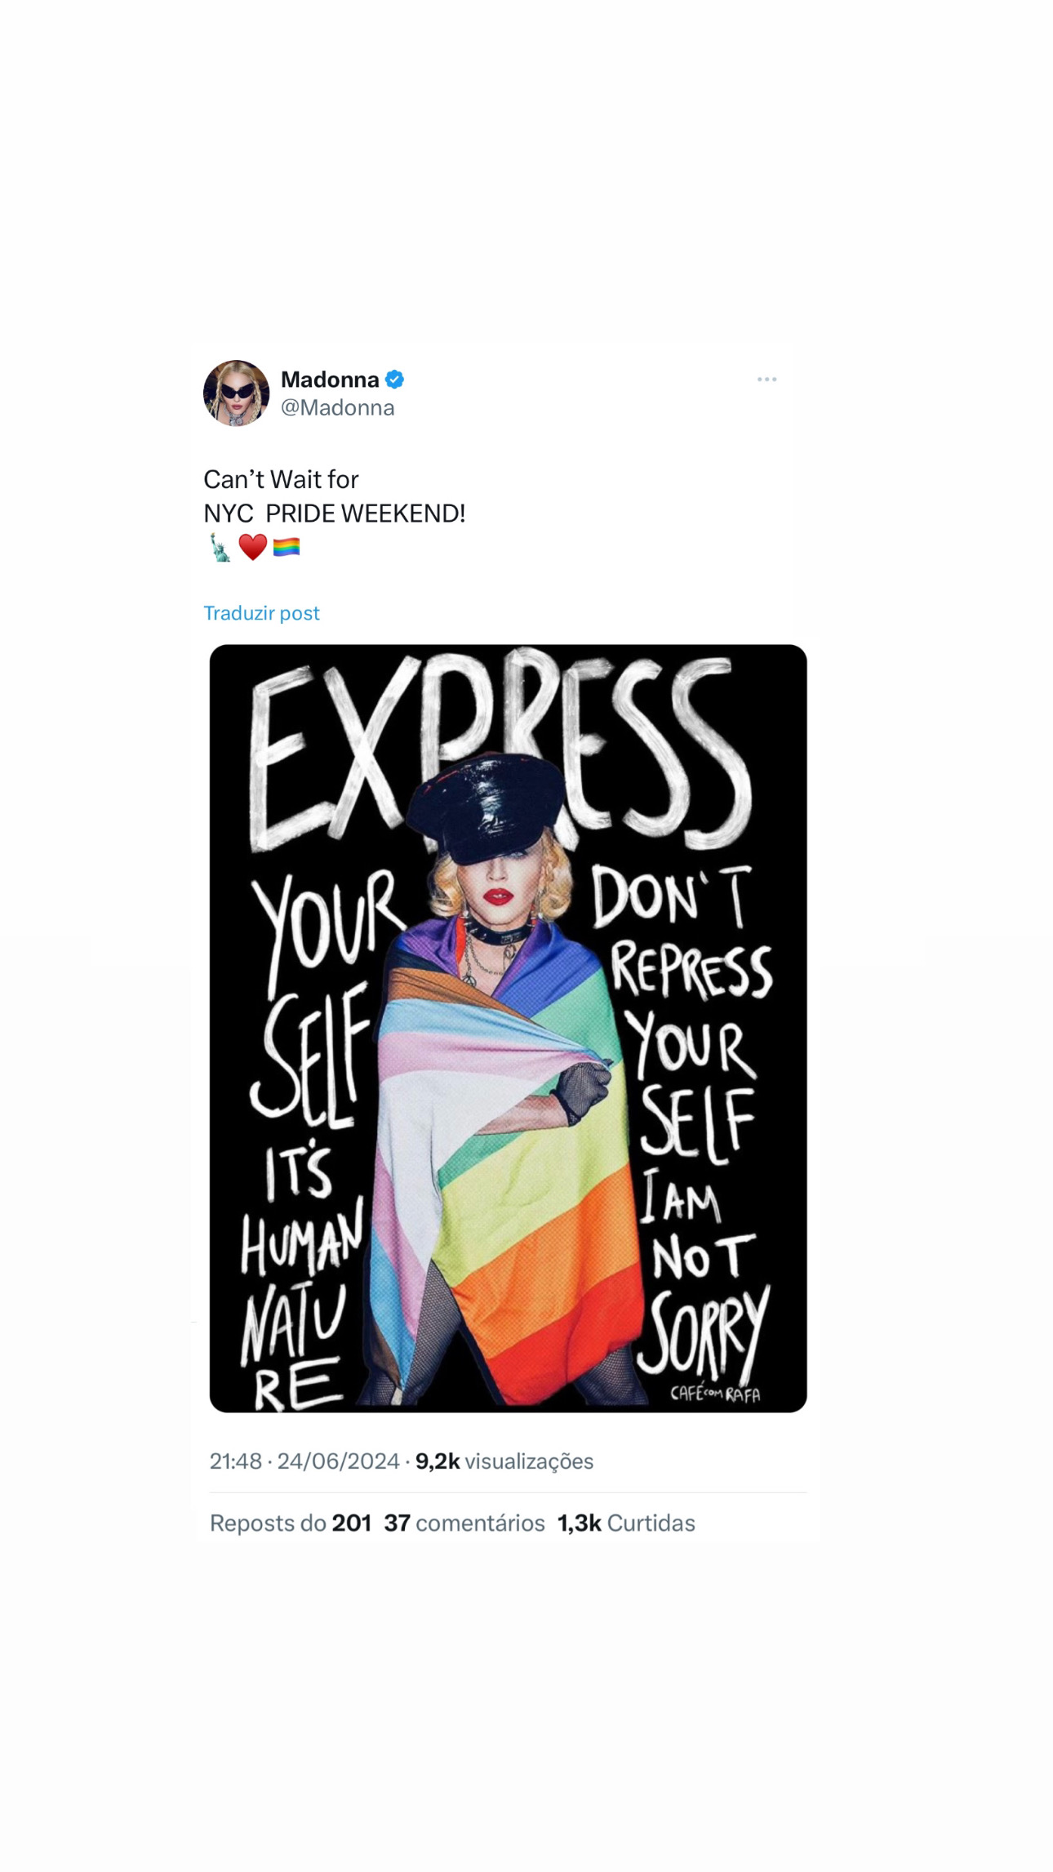
Task: Click the Café com Rafa signature
Action: [715, 1394]
